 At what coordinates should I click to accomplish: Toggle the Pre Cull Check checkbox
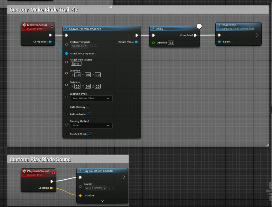(x=89, y=134)
